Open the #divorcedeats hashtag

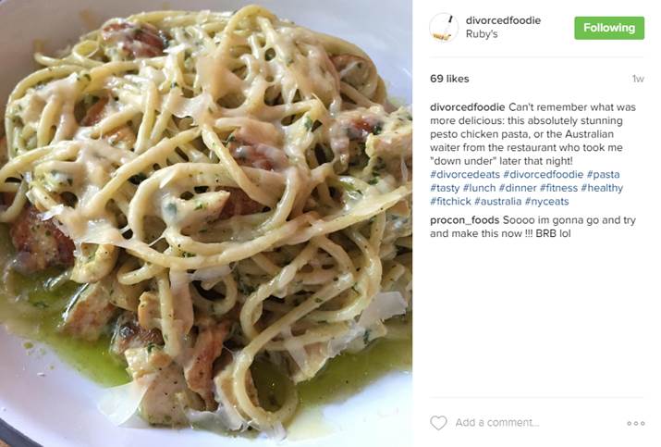(465, 174)
